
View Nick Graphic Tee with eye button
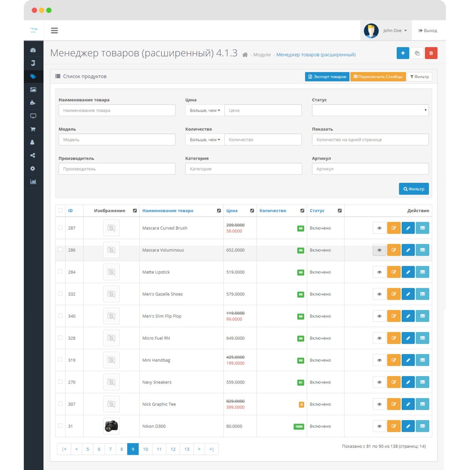[x=379, y=404]
